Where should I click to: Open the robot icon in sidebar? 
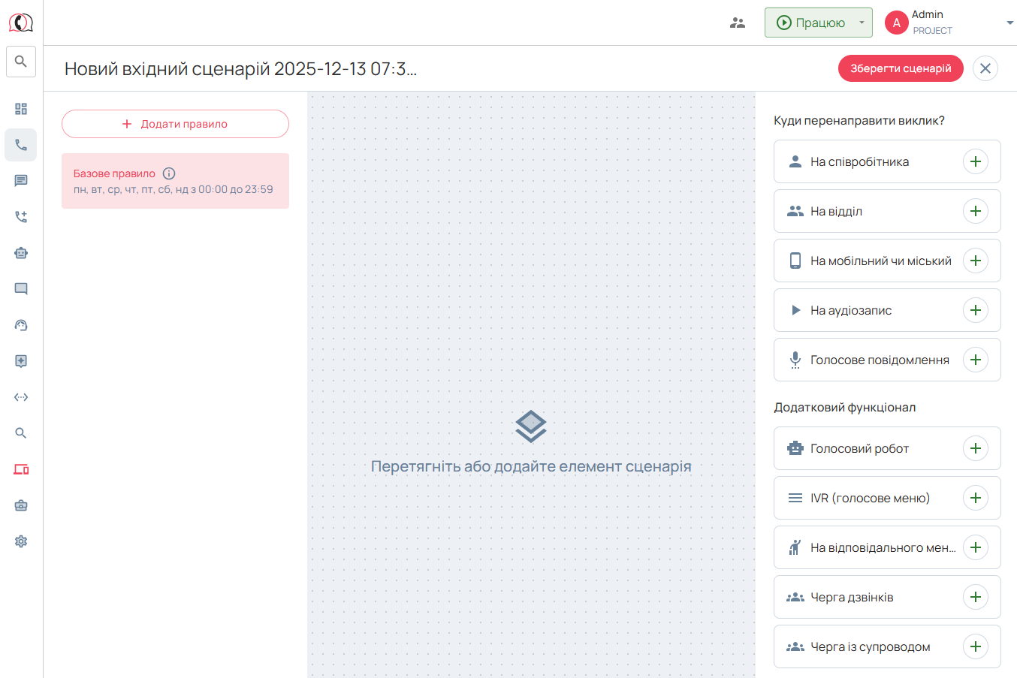[21, 253]
